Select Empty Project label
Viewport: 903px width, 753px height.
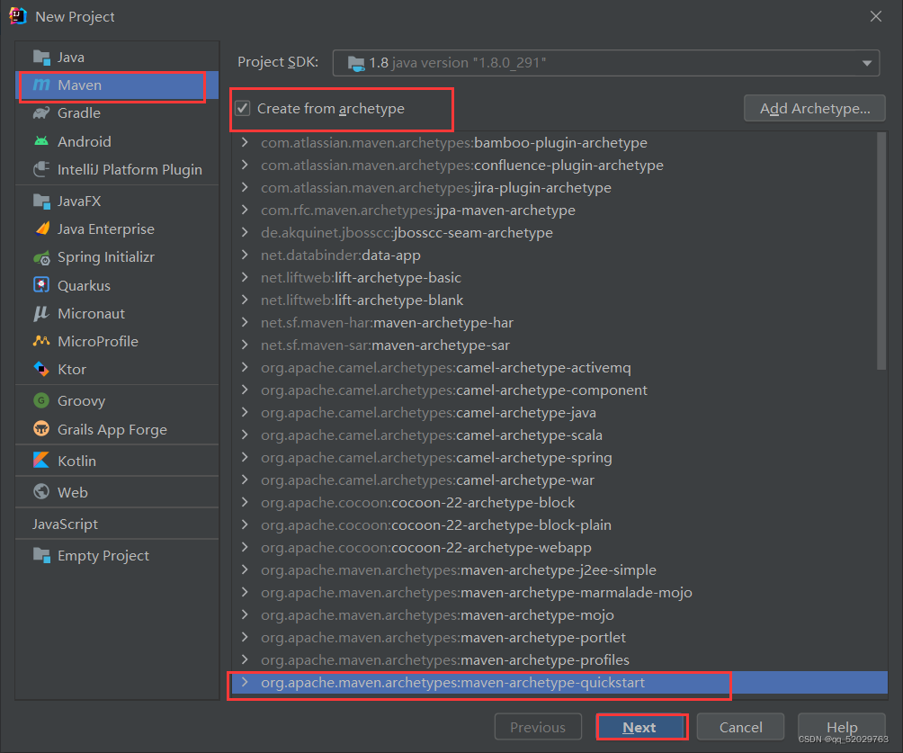(x=103, y=555)
